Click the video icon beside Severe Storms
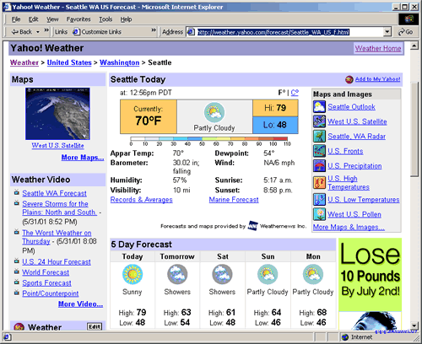Screen dimensions: 422x344 click(x=17, y=203)
